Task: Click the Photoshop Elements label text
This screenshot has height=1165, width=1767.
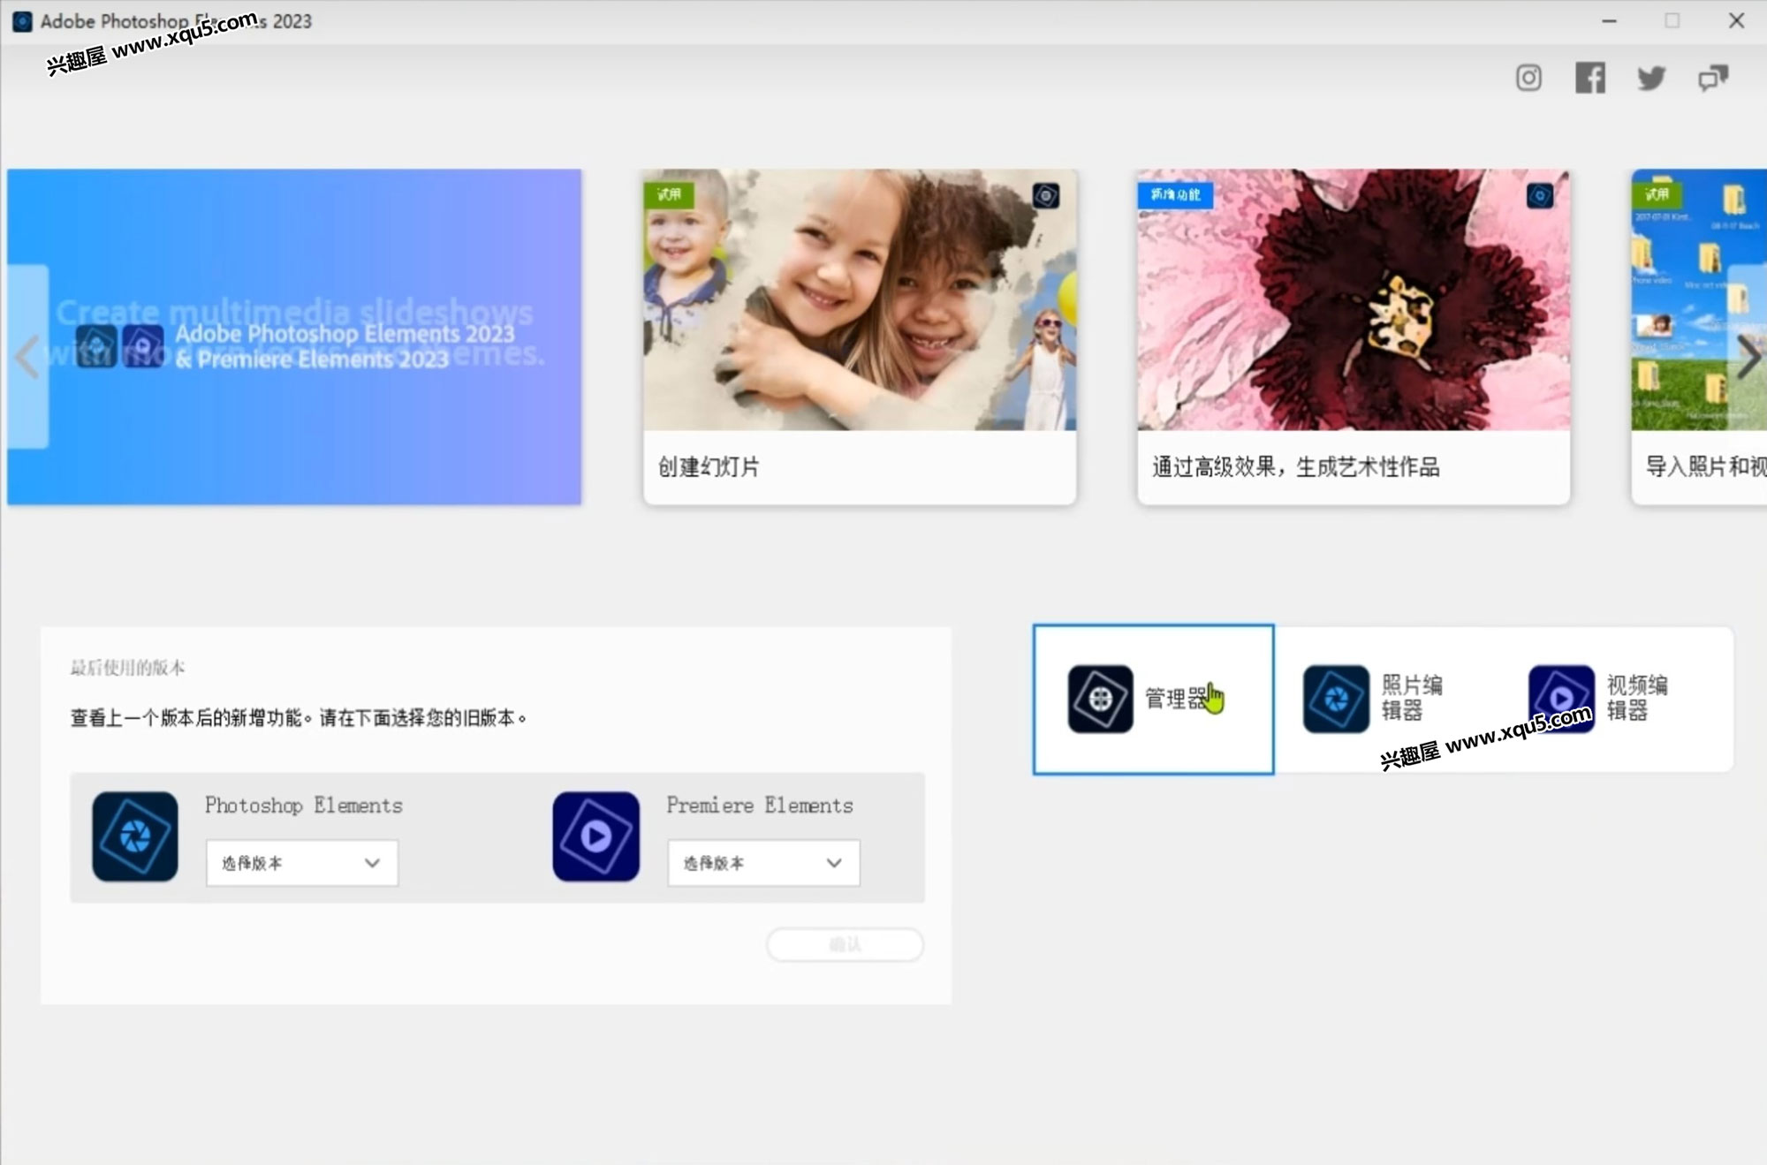Action: tap(304, 806)
